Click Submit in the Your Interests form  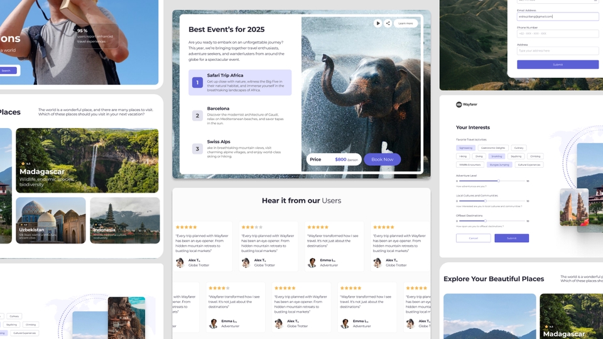pos(511,239)
